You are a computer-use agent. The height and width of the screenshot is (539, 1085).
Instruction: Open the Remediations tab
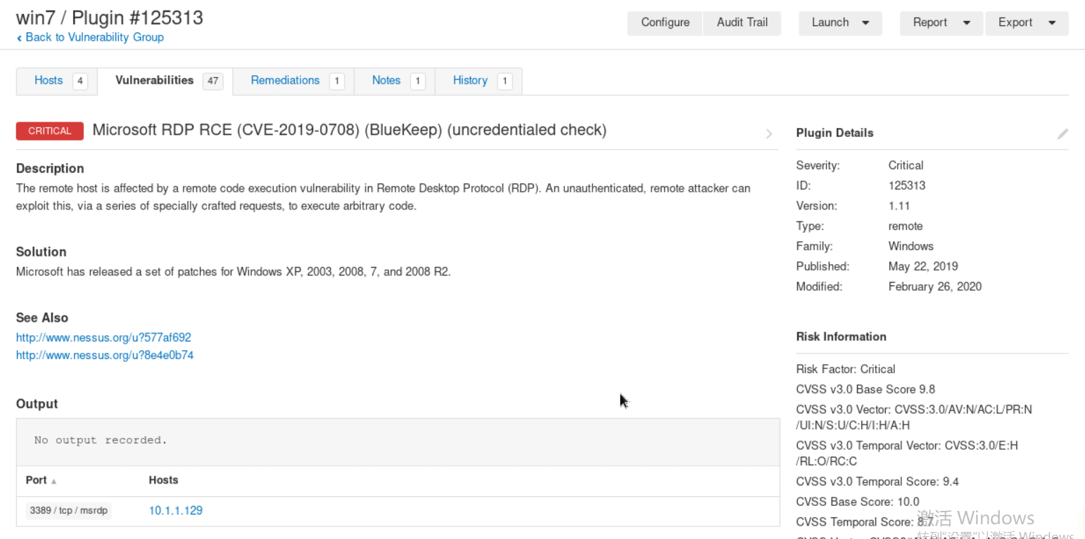pos(285,80)
